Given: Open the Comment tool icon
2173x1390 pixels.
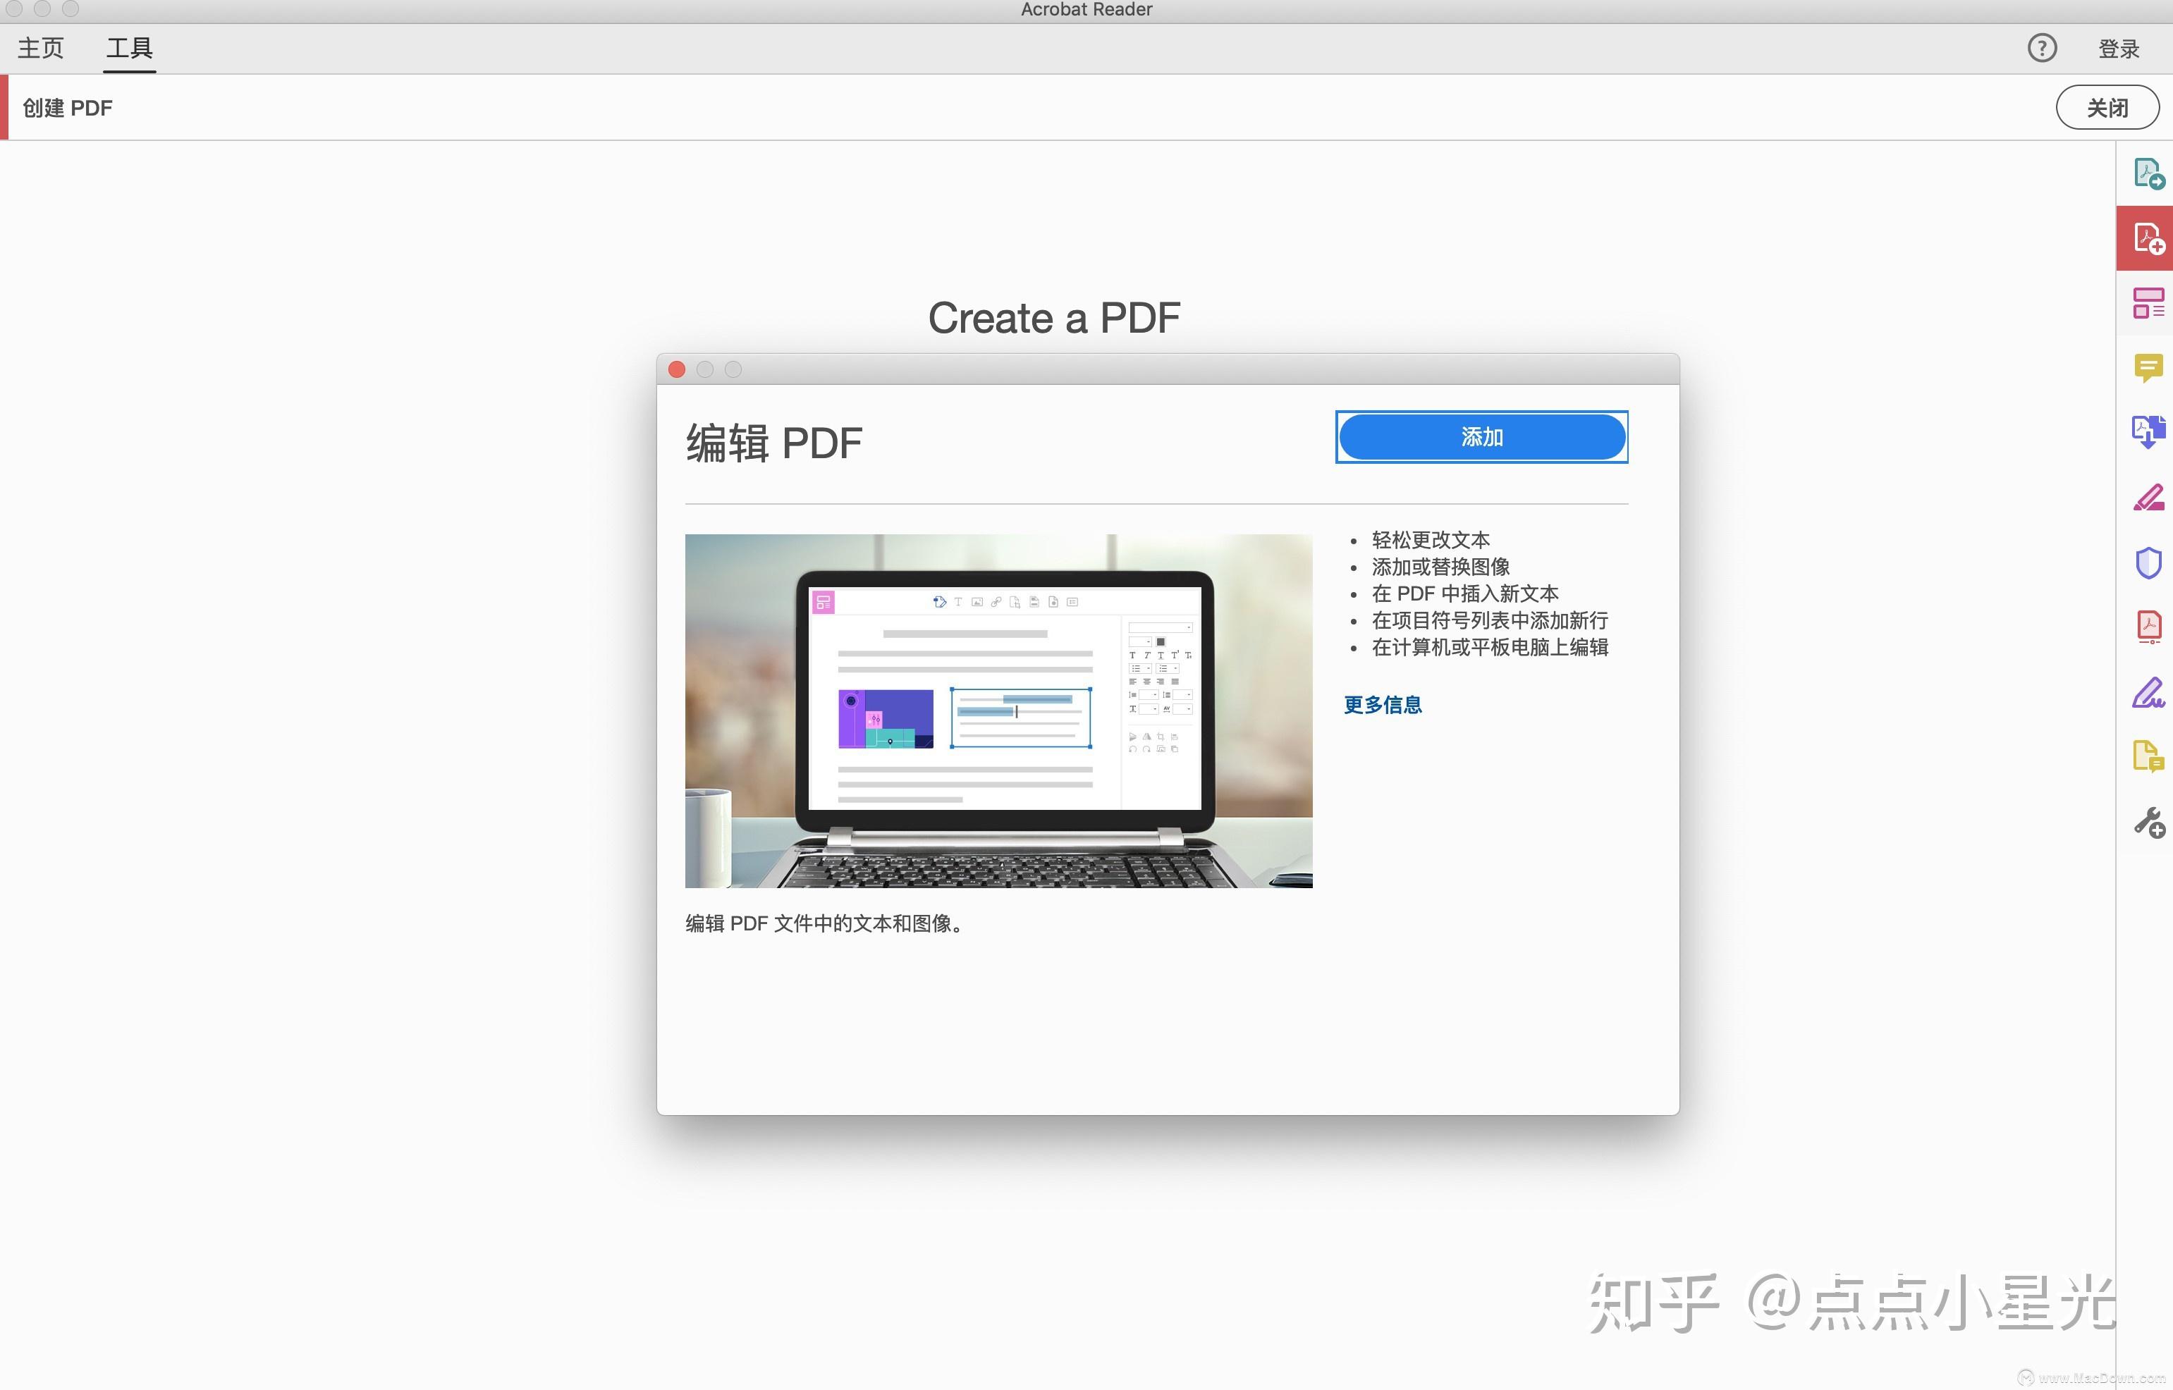Looking at the screenshot, I should pyautogui.click(x=2148, y=367).
